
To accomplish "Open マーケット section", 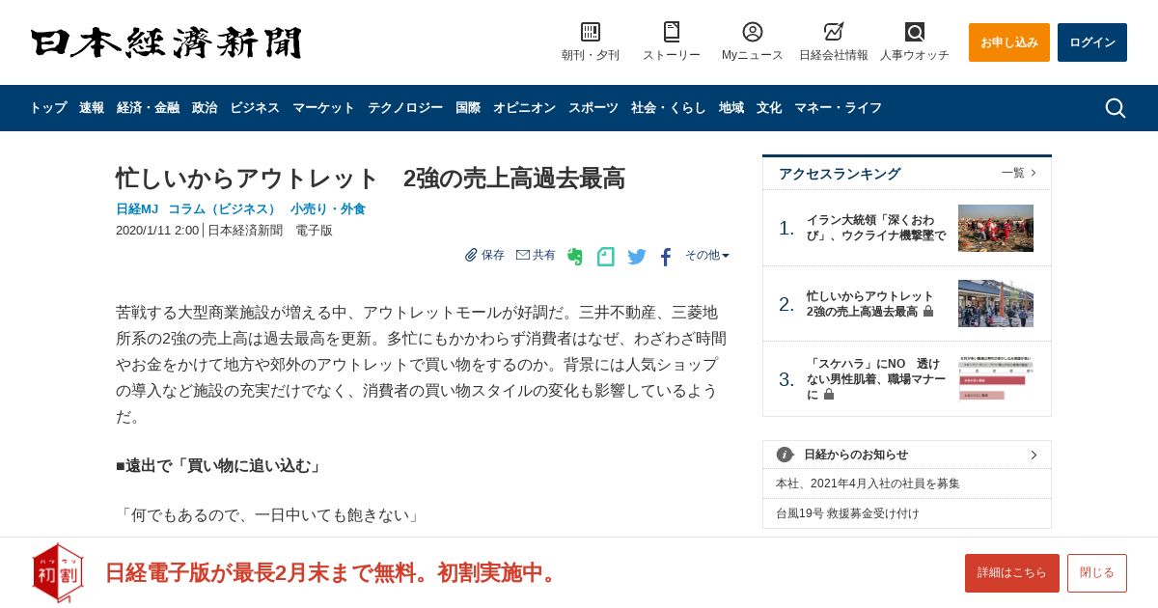I will 323,108.
